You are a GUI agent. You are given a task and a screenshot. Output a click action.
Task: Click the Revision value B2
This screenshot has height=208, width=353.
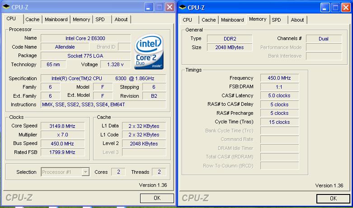(154, 96)
